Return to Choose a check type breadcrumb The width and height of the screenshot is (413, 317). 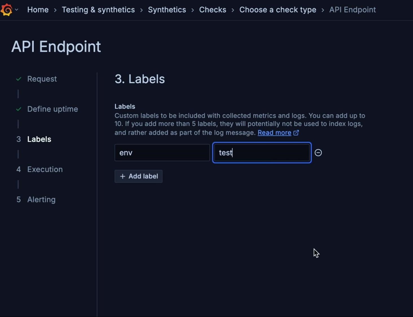coord(278,10)
